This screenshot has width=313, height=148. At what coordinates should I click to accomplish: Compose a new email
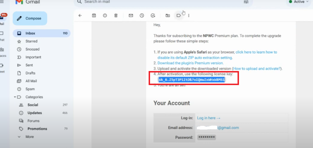(x=30, y=18)
